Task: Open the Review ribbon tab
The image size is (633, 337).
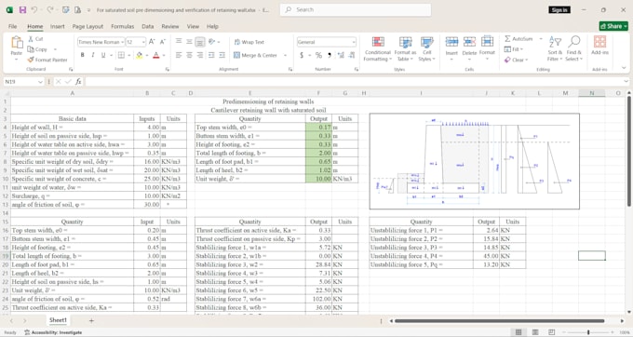Action: pos(170,26)
